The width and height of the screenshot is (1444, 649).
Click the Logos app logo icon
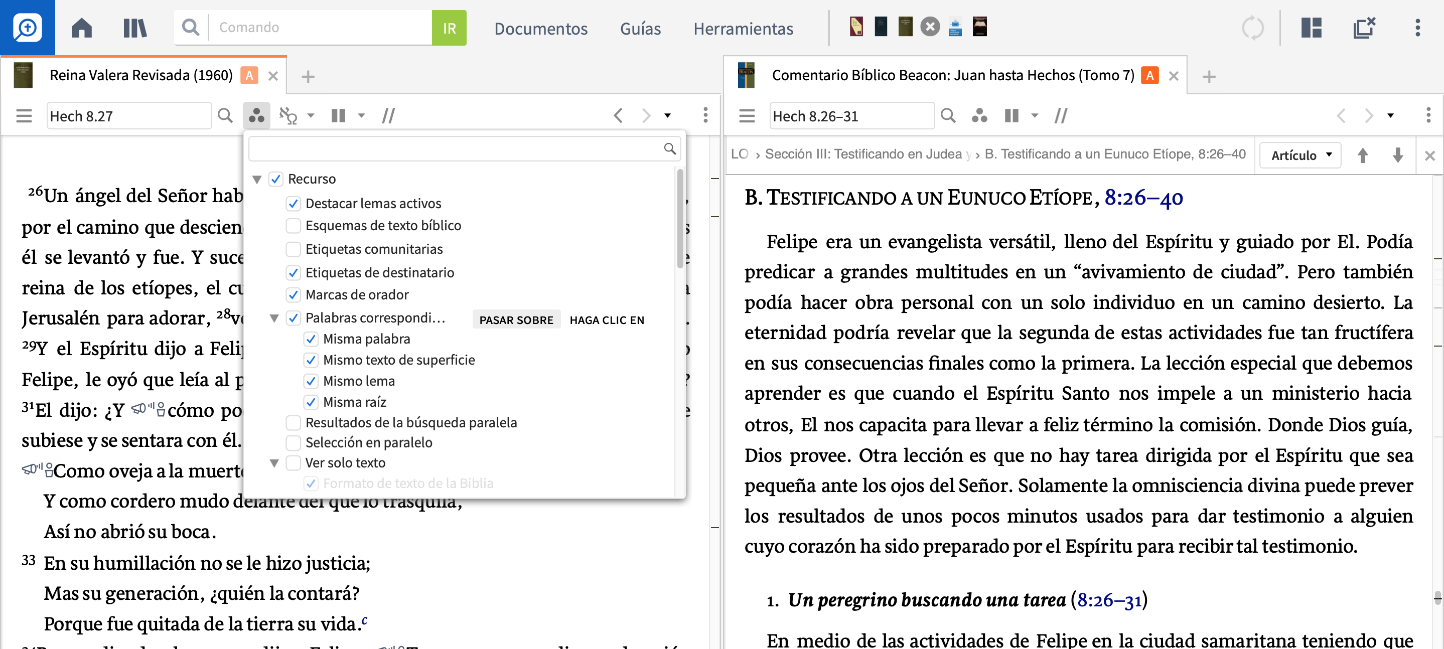click(x=27, y=27)
